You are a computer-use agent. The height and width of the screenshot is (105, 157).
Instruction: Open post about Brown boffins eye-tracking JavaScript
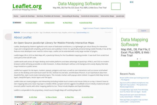point(134,79)
